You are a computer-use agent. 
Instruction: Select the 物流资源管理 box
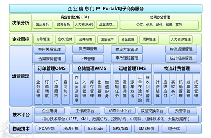click(181, 49)
